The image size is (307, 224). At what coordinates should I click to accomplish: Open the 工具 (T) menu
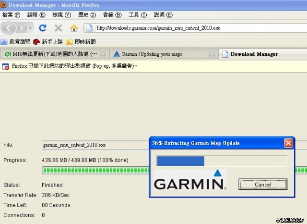(138, 15)
